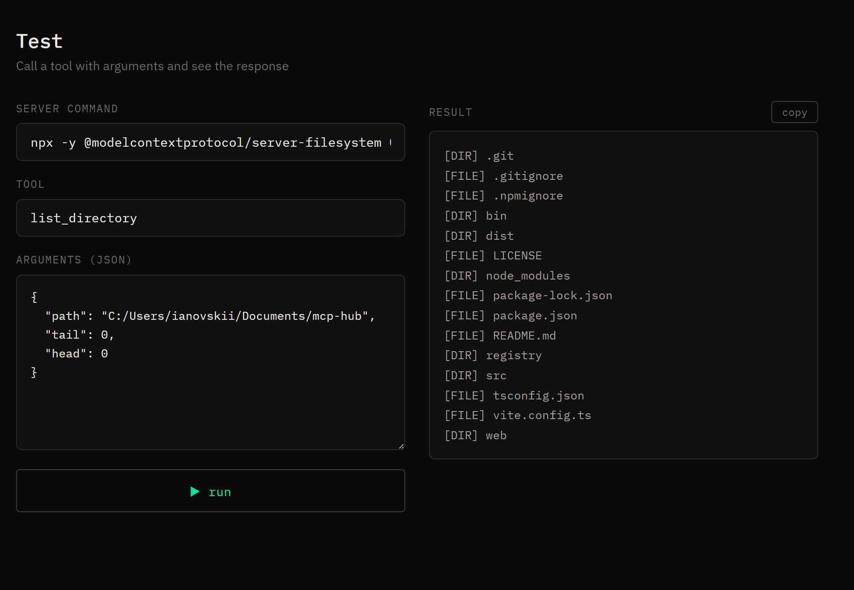The height and width of the screenshot is (590, 854).
Task: Click the "head": 0 line in arguments
Action: coord(76,354)
